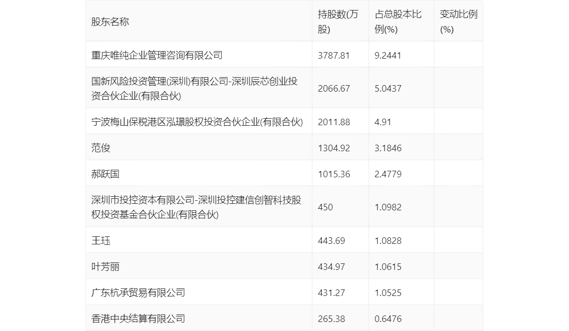Select 重庆唯纯企业管理咨询有限公司 shareholder name
Image resolution: width=569 pixels, height=331 pixels.
pyautogui.click(x=157, y=55)
